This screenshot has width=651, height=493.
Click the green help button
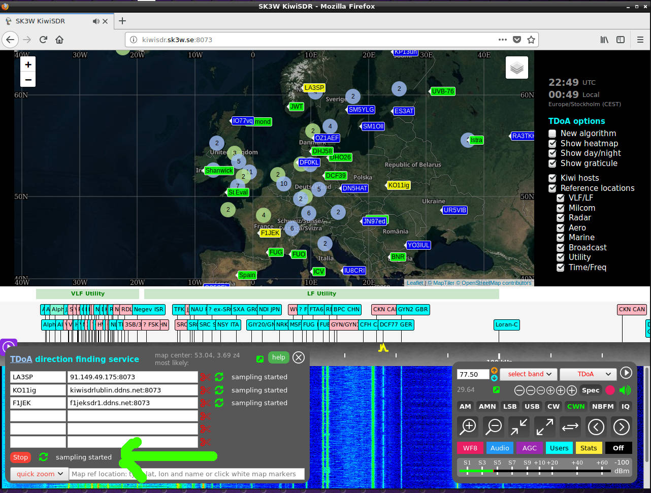[278, 357]
